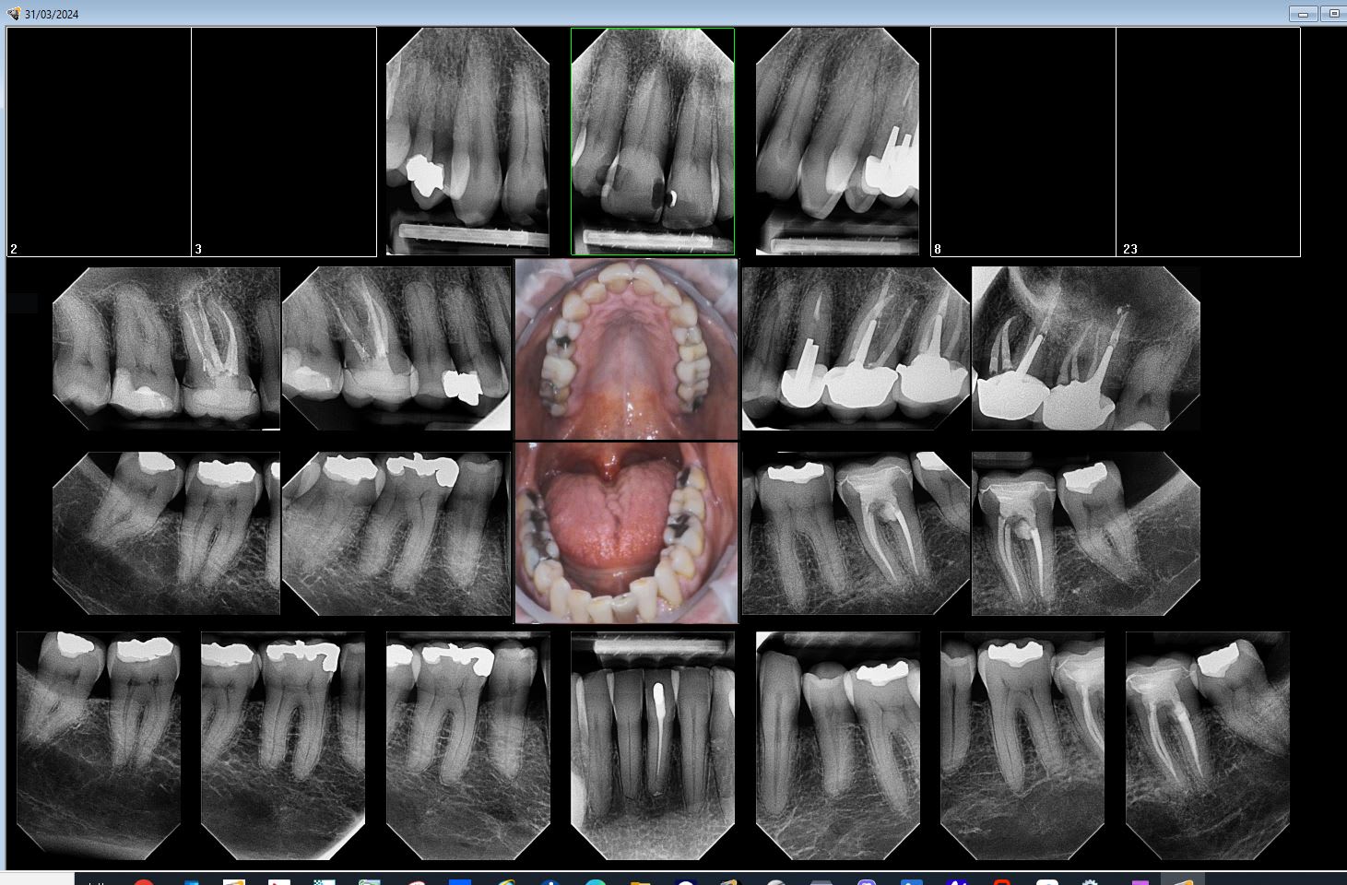Image resolution: width=1347 pixels, height=885 pixels.
Task: Select the first X-ray in the bottom row
Action: 99,745
